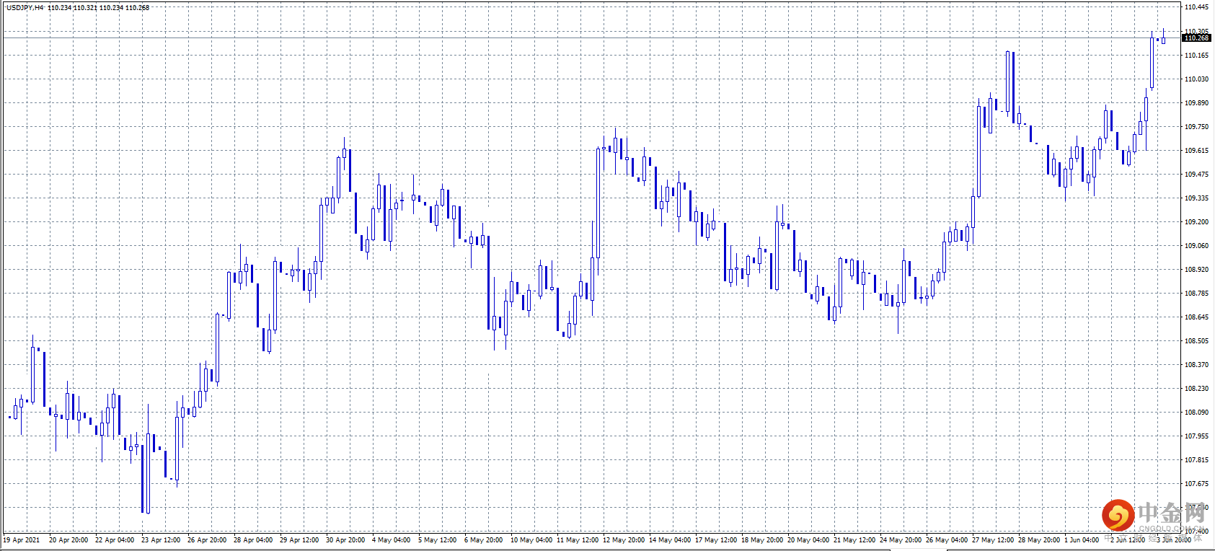
Task: Click the orange watermark logo icon
Action: (x=1118, y=515)
